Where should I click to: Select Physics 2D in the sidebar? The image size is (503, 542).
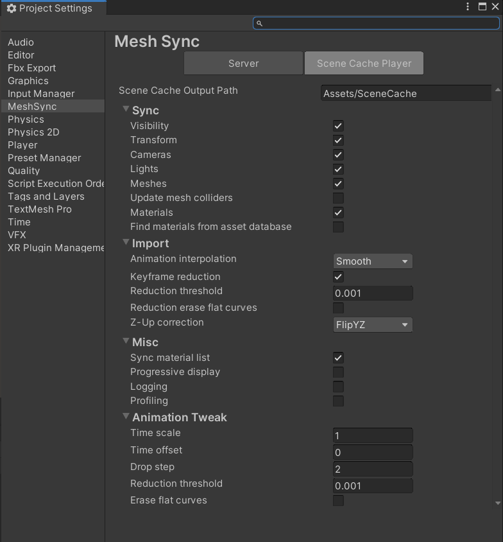33,132
